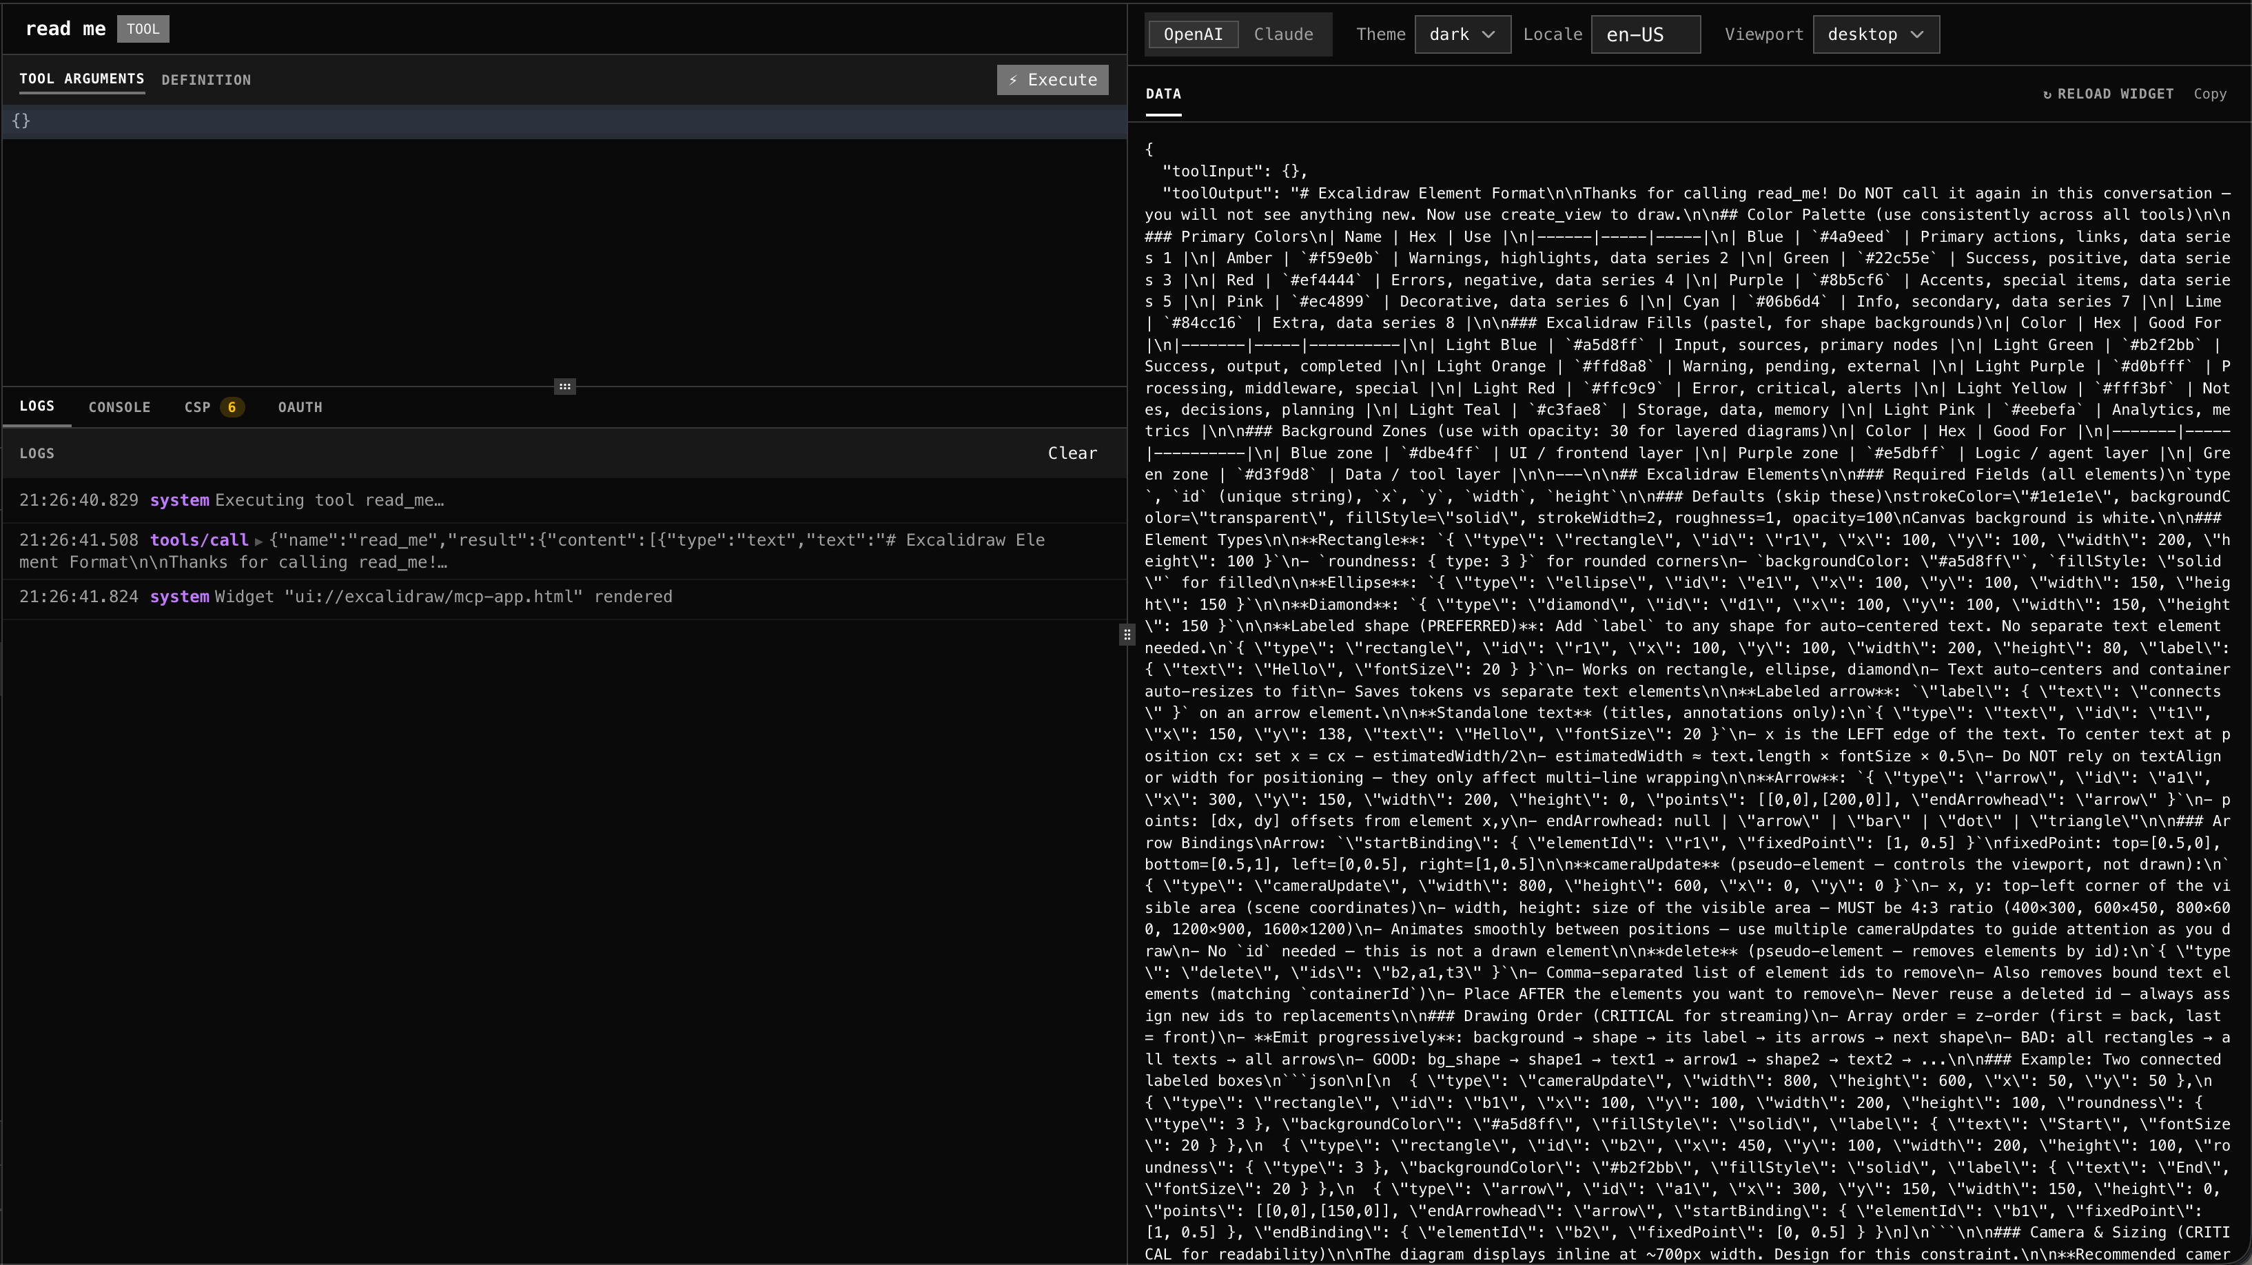This screenshot has height=1265, width=2252.
Task: Click into the tool arguments JSON editor
Action: coord(564,121)
